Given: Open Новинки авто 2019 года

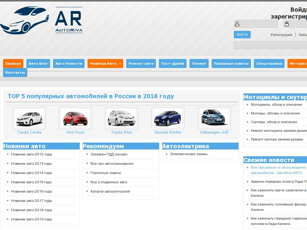Looking at the screenshot, I should tap(31, 220).
